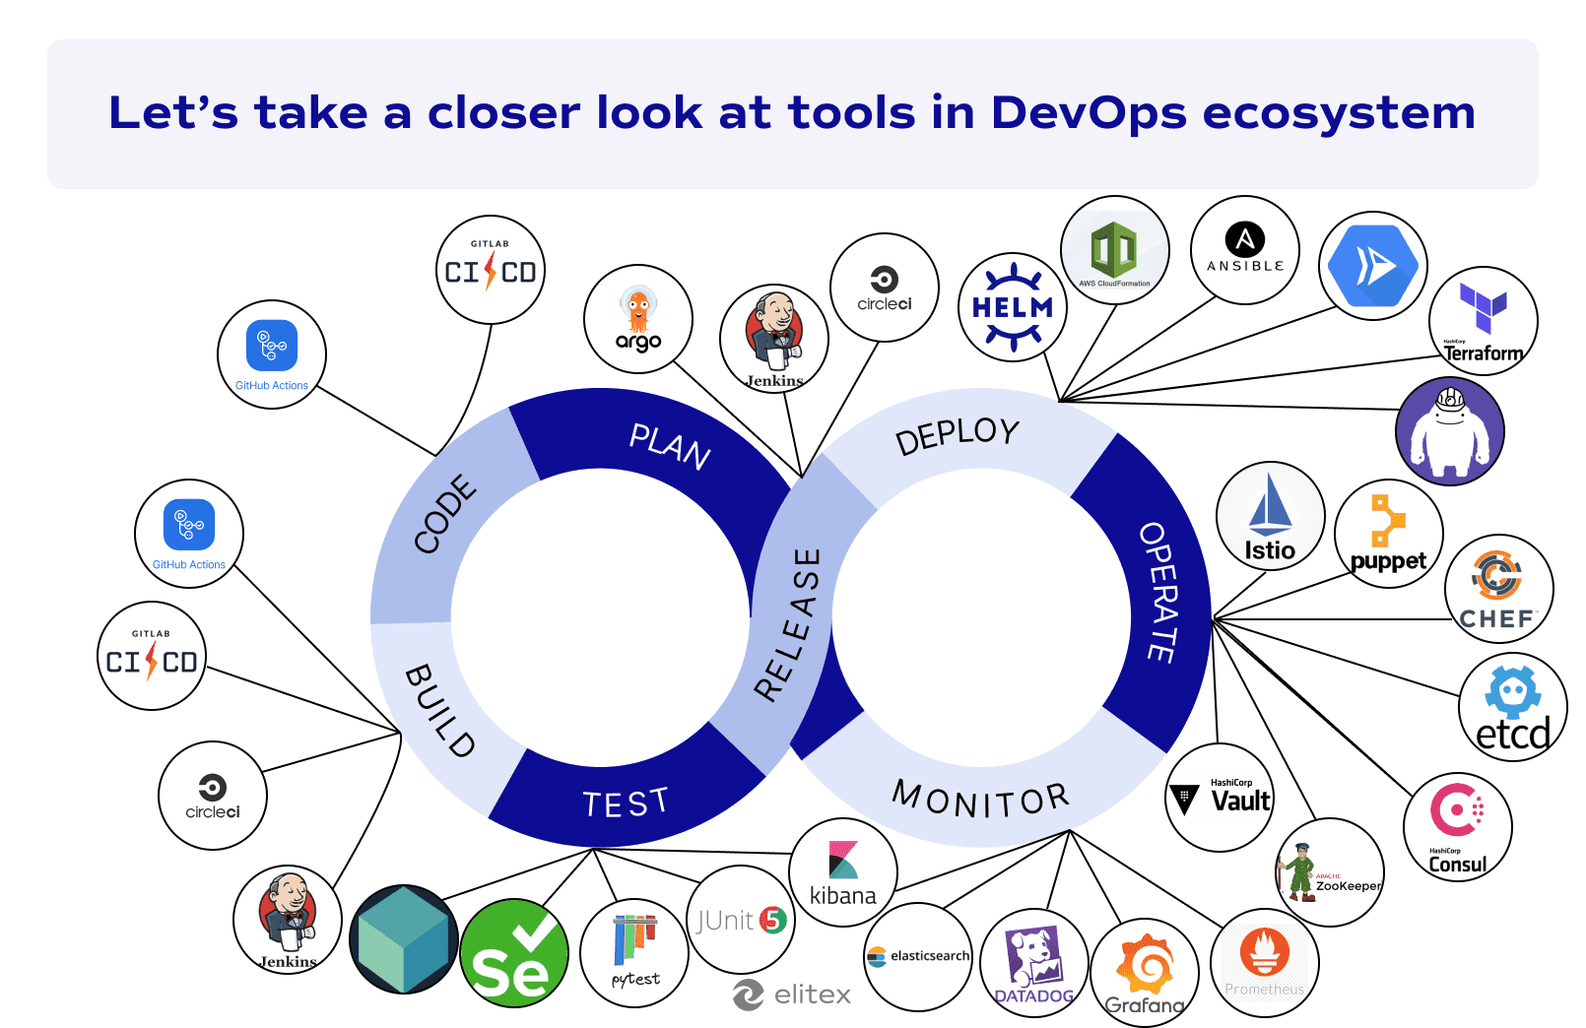The image size is (1586, 1028).
Task: Click the Istio sailboat logo
Action: tap(1271, 516)
